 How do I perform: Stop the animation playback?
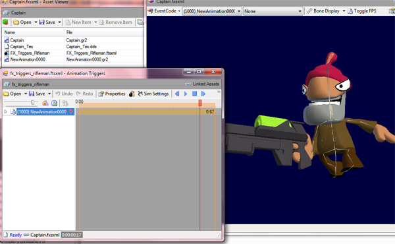coord(194,94)
